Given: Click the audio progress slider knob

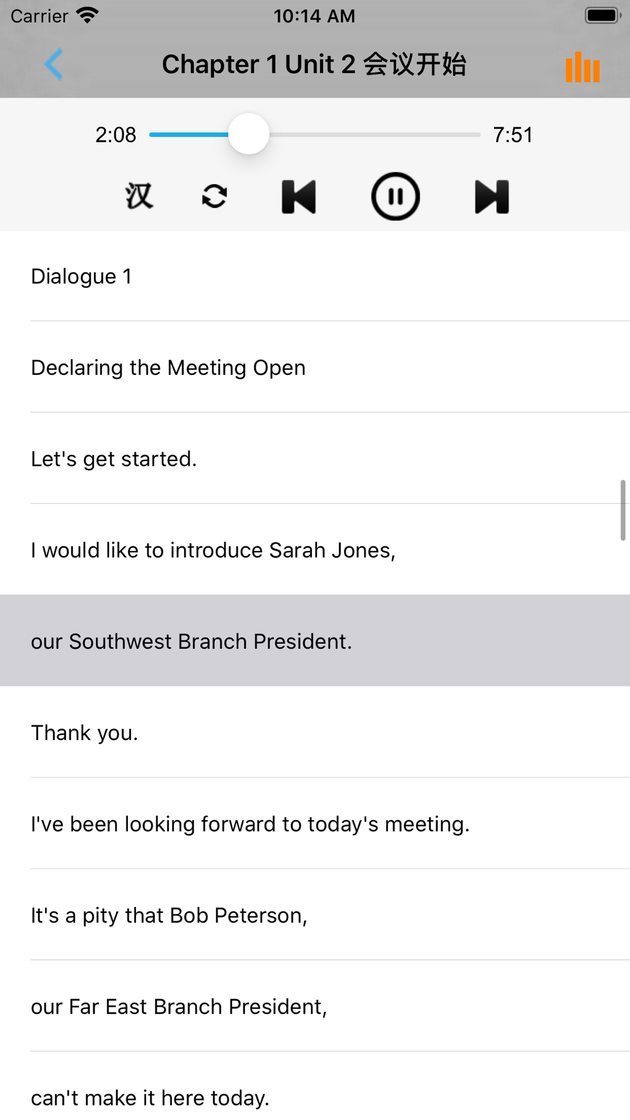Looking at the screenshot, I should [x=249, y=134].
